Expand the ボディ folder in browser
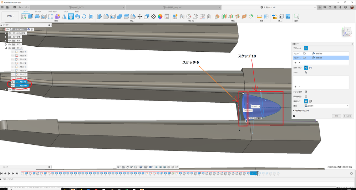The image size is (356, 190). (x=6, y=44)
